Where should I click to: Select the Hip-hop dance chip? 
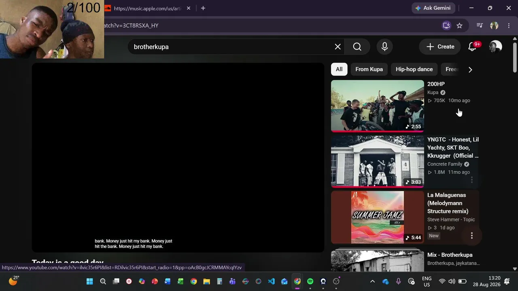(414, 70)
